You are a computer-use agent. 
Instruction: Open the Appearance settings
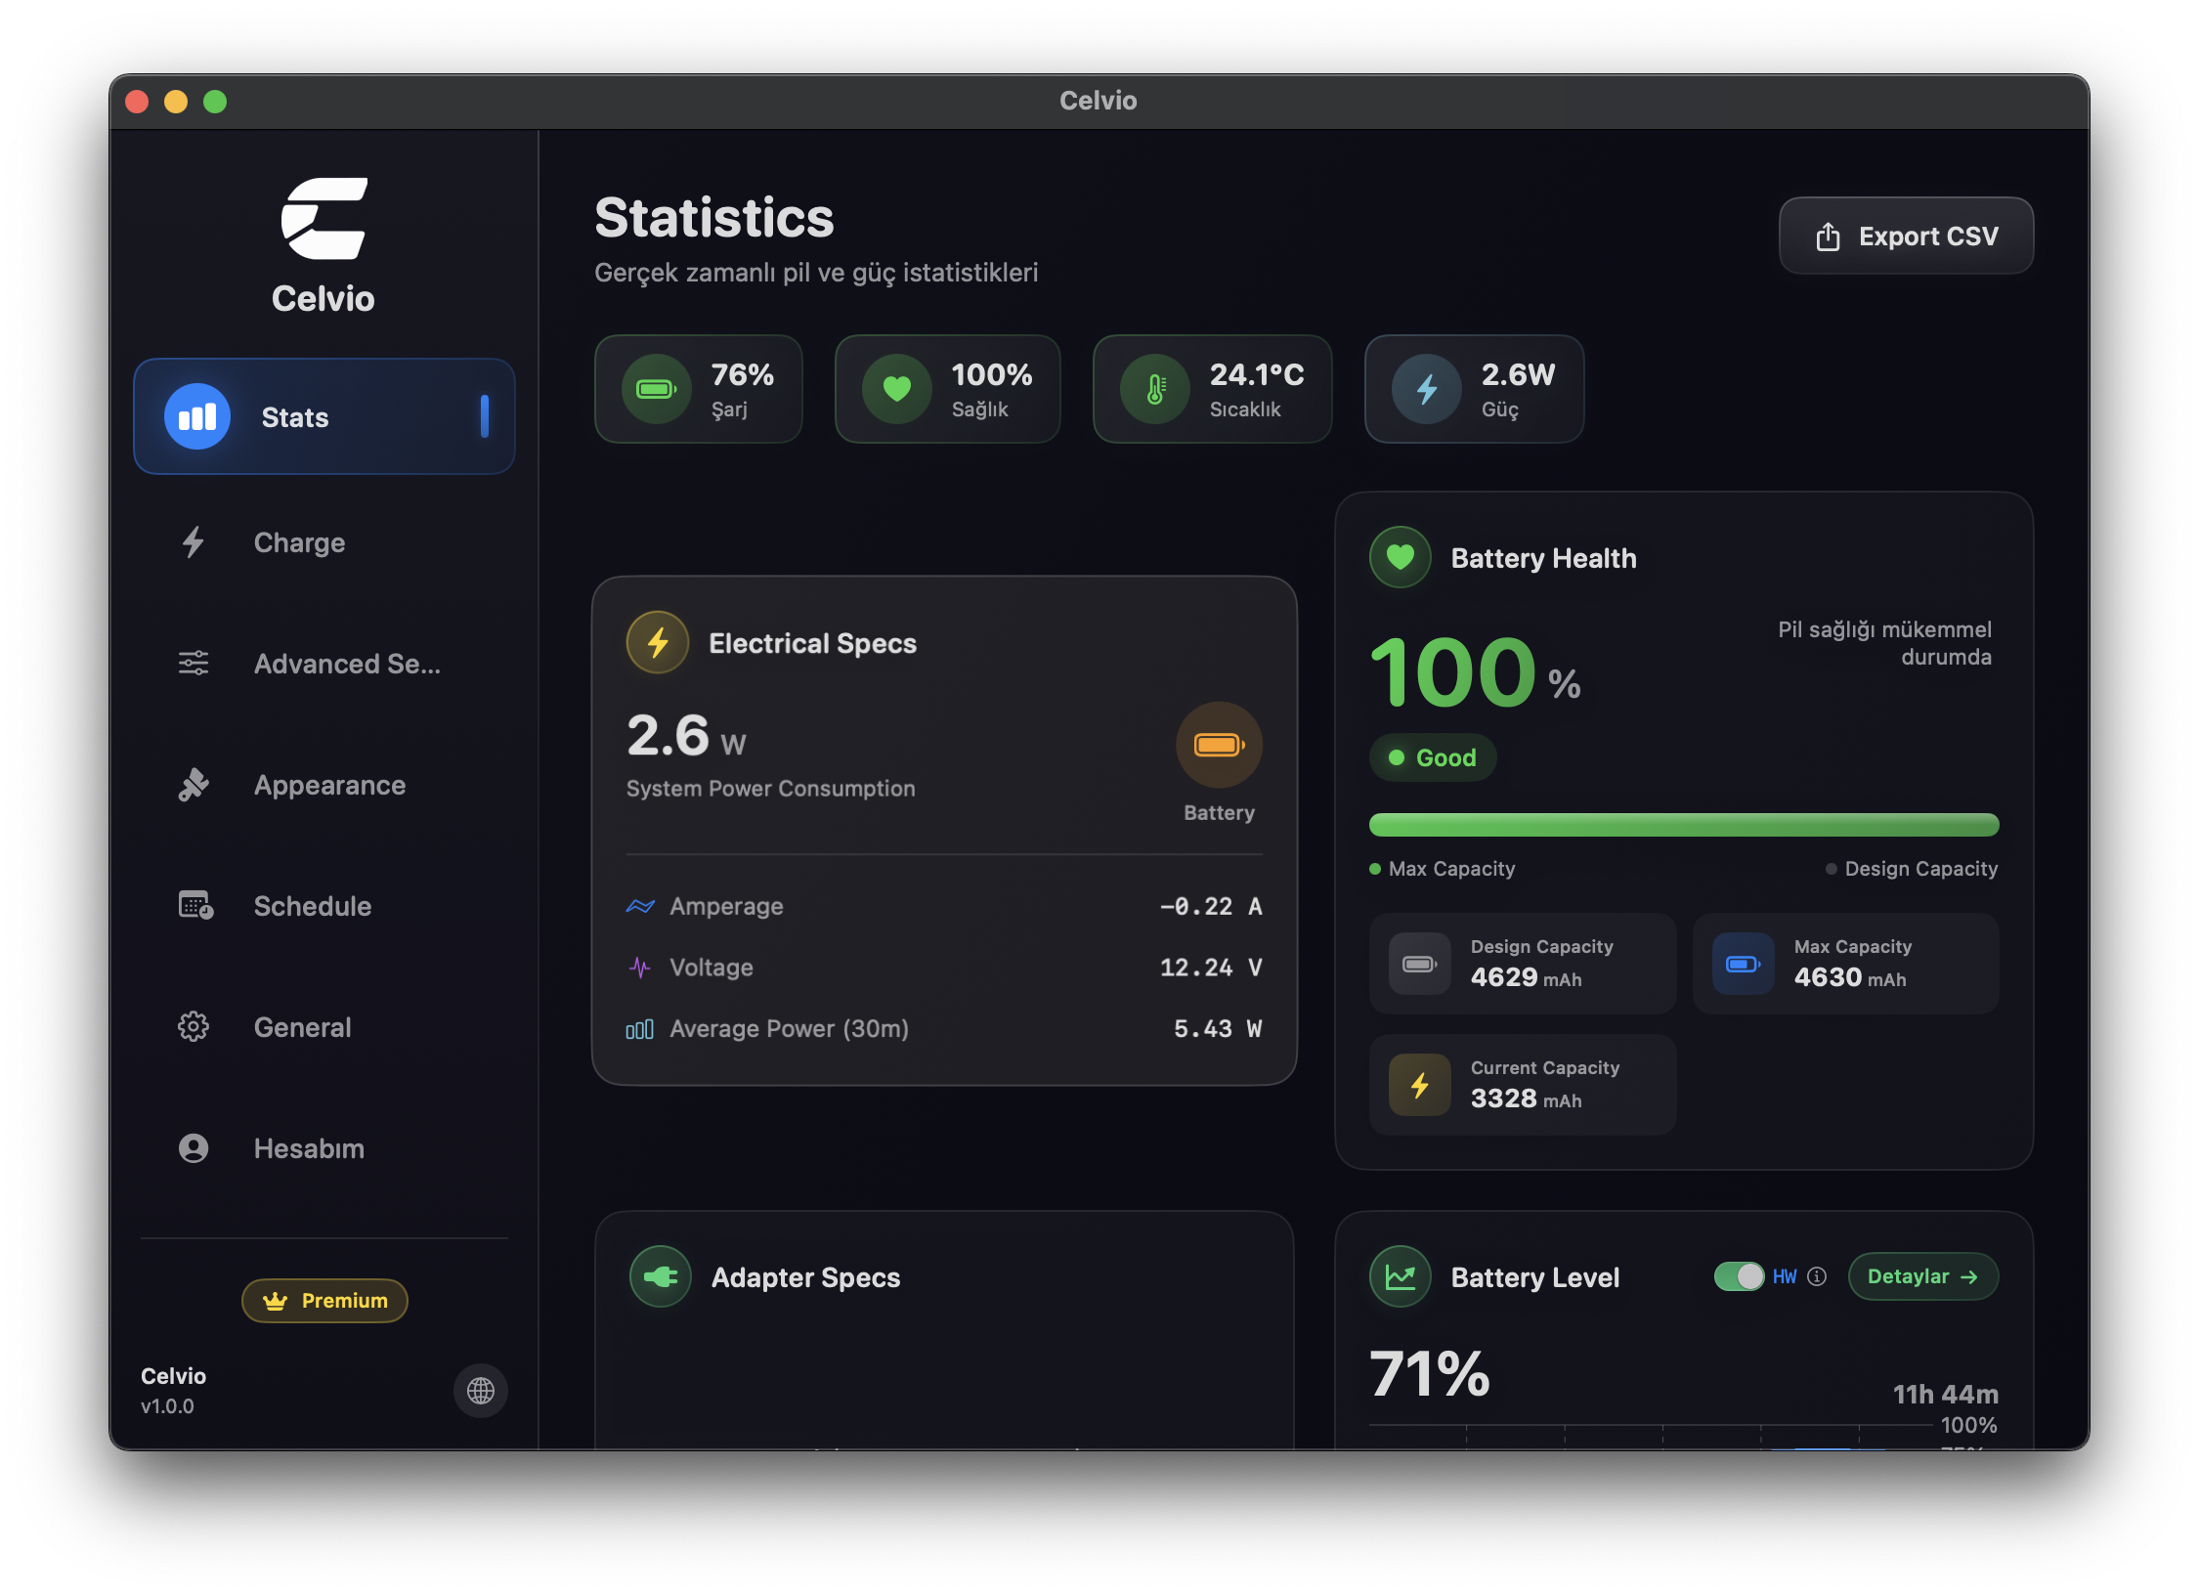click(330, 785)
